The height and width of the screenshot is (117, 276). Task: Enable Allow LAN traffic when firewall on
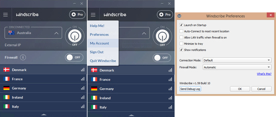pos(181,38)
